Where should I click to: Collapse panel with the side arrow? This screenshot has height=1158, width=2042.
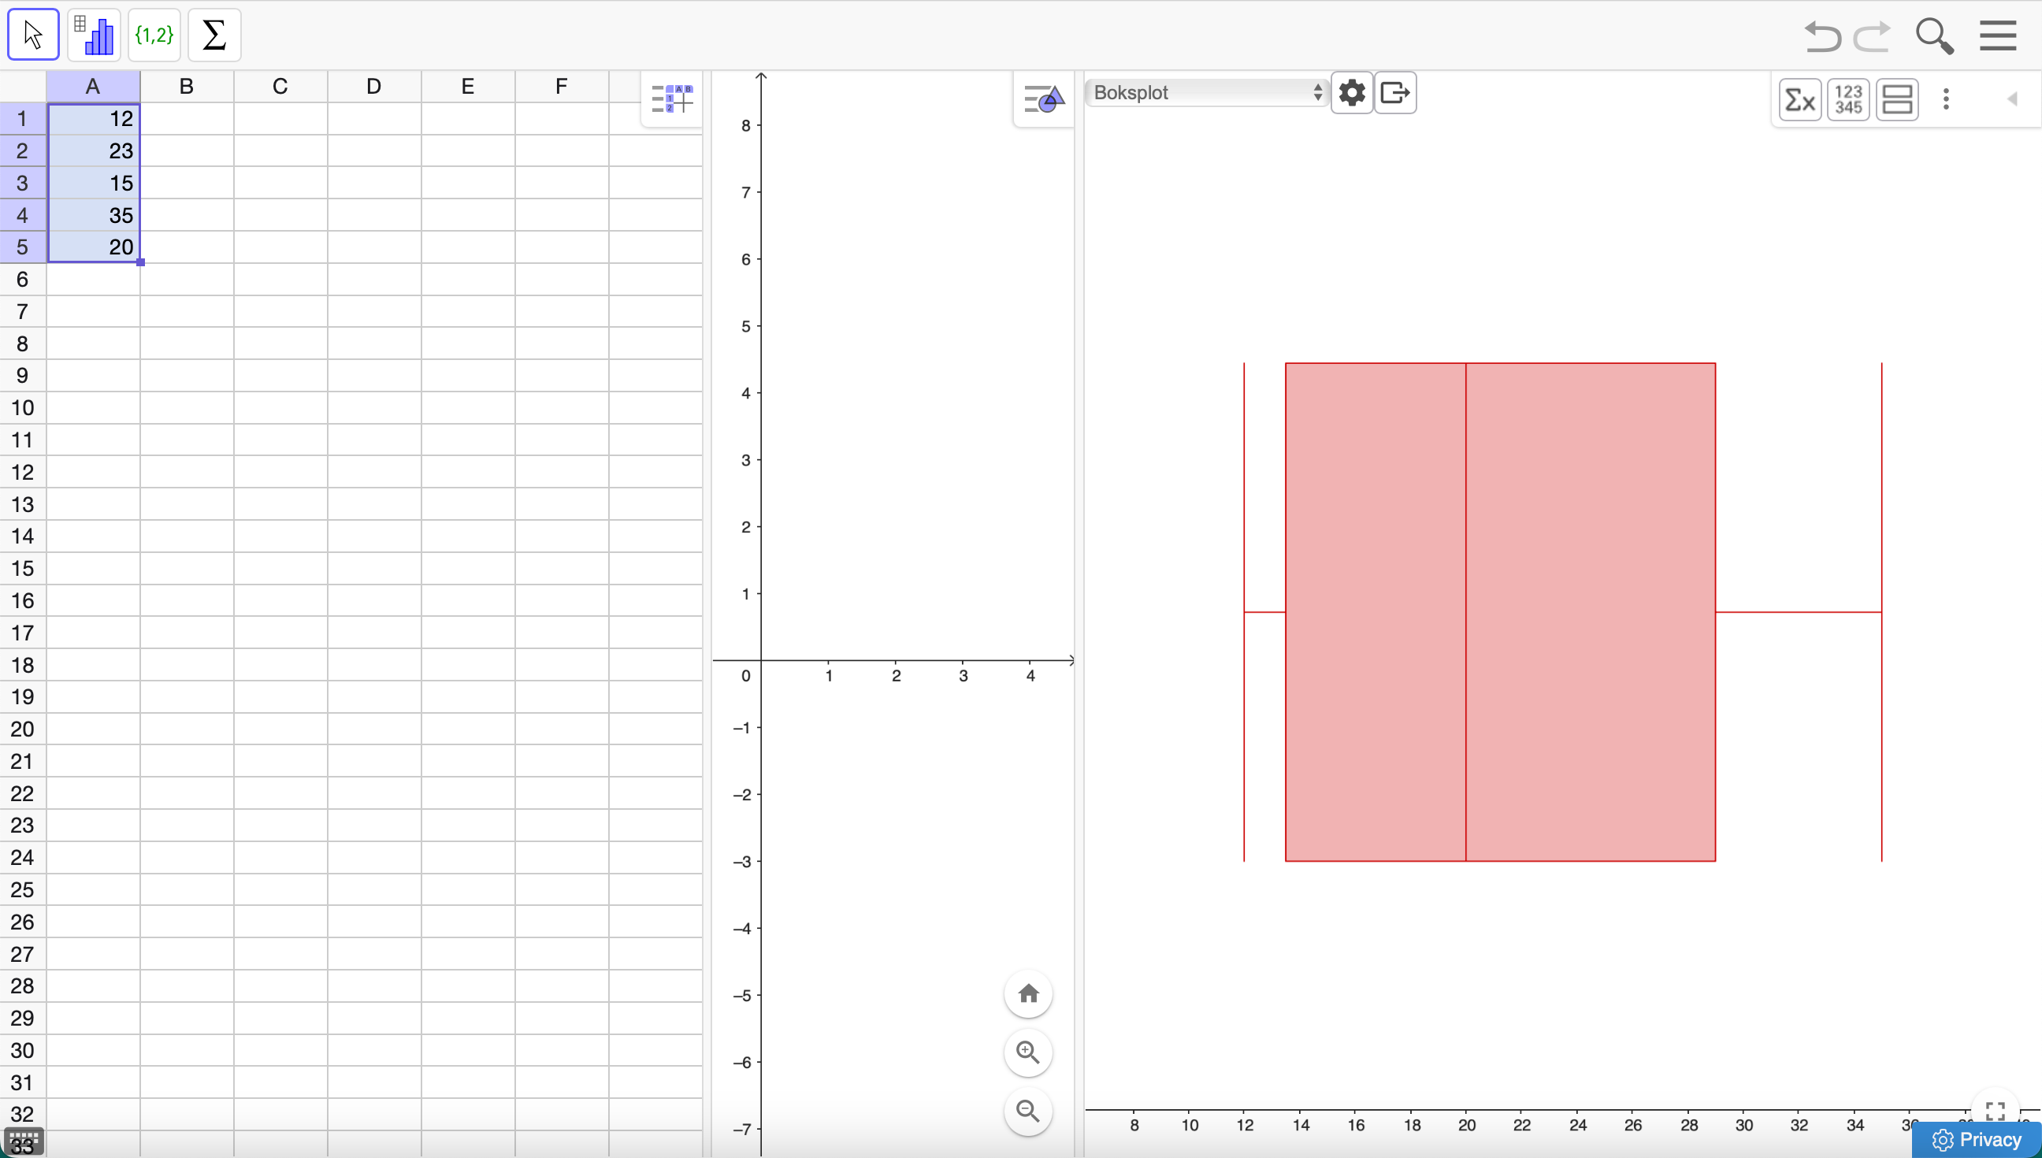(x=2013, y=99)
